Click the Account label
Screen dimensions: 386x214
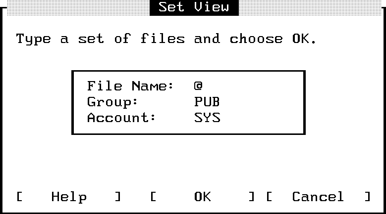121,118
